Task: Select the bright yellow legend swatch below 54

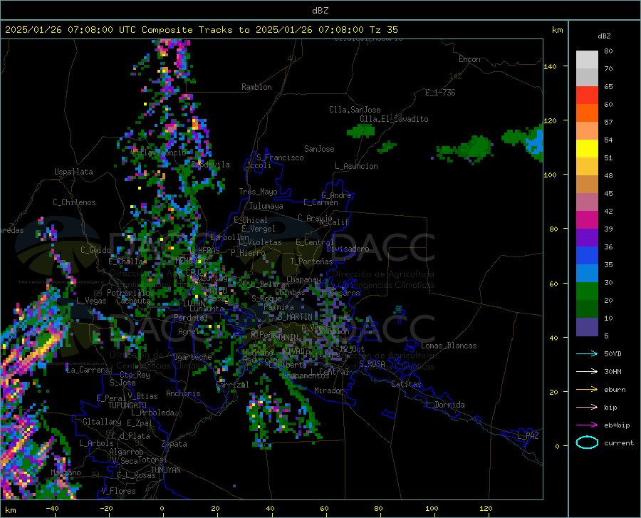Action: (x=587, y=149)
